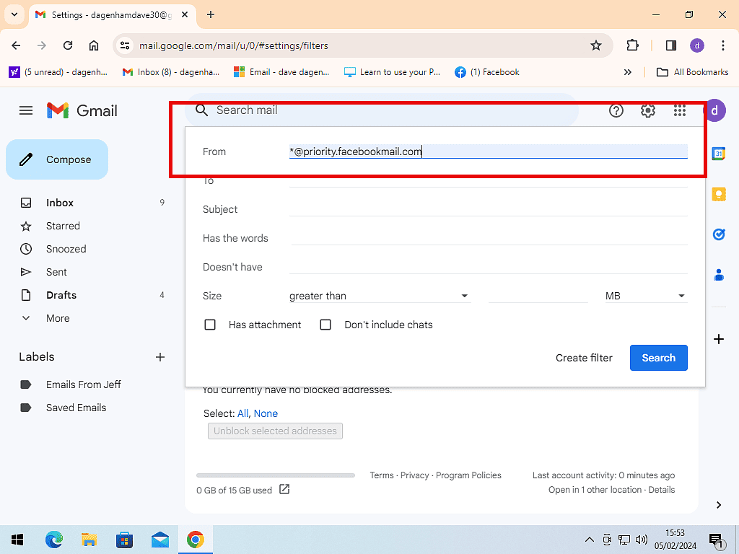Click the Subject input field
Viewport: 739px width, 554px height.
click(x=488, y=208)
